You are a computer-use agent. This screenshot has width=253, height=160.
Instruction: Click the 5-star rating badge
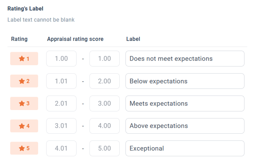[x=24, y=148]
